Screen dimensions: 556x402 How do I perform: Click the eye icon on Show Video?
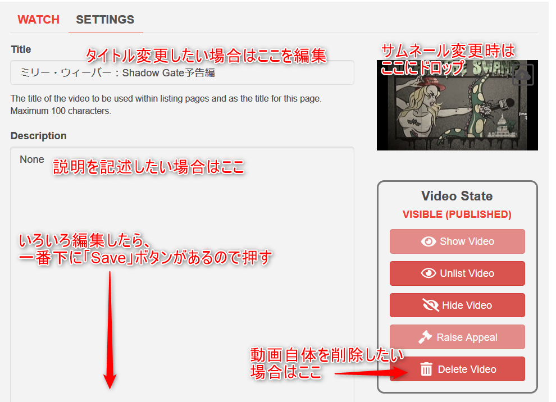click(x=429, y=241)
